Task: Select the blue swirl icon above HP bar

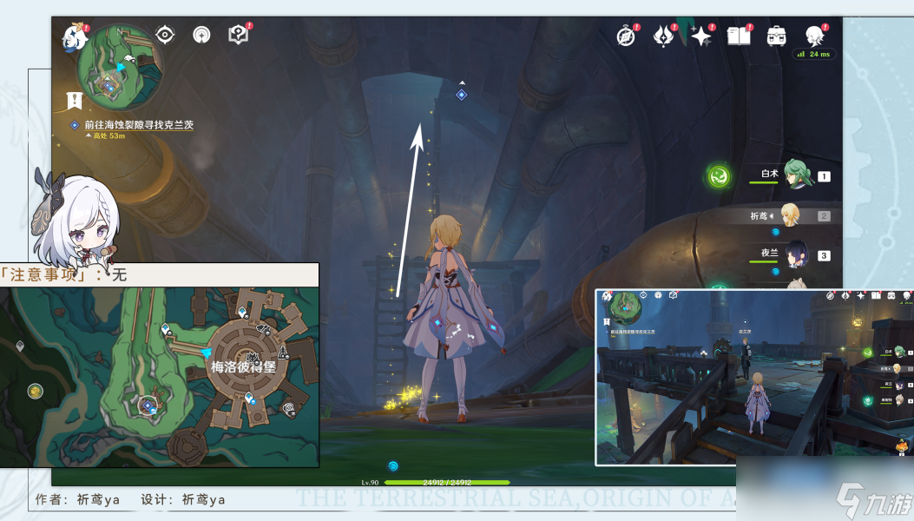Action: (x=393, y=465)
